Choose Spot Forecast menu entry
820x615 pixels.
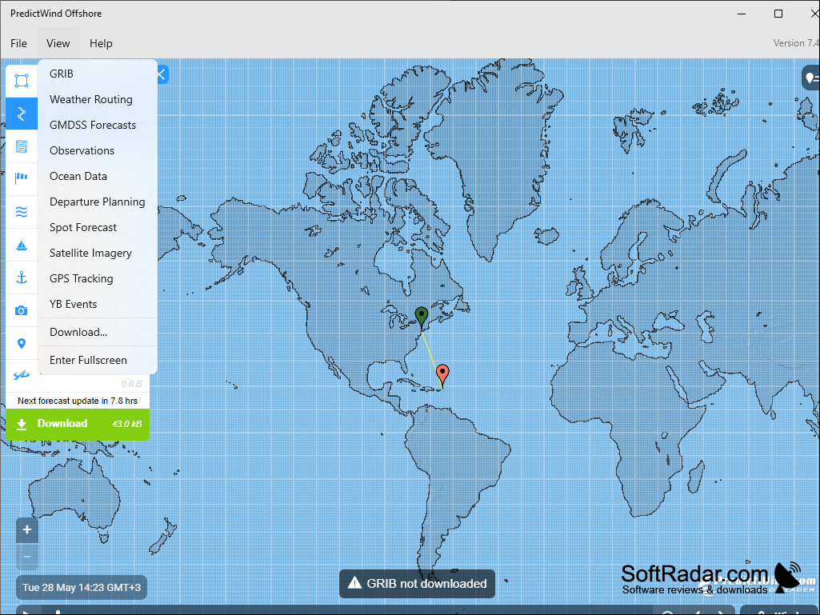tap(98, 227)
